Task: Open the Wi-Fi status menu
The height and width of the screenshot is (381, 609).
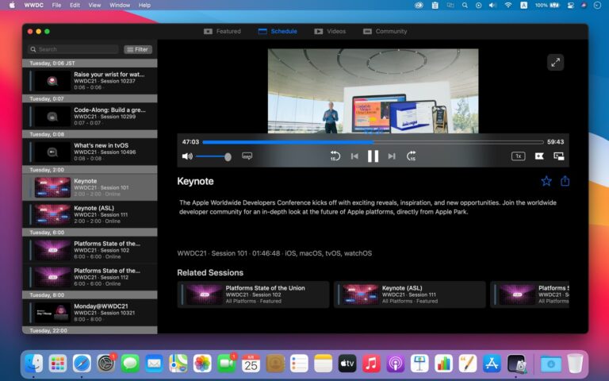Action: click(508, 6)
